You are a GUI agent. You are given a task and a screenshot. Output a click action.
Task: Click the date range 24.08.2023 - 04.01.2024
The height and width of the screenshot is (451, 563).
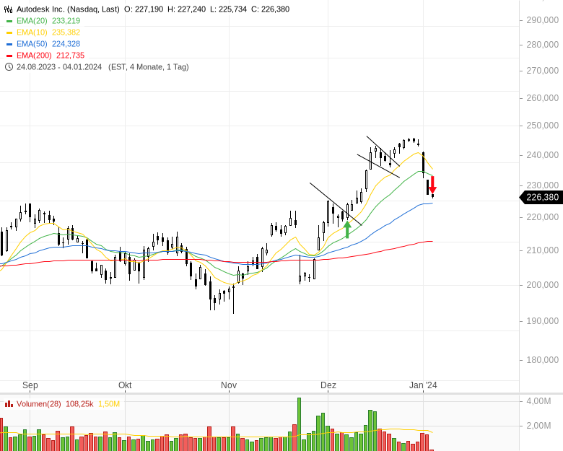click(59, 67)
